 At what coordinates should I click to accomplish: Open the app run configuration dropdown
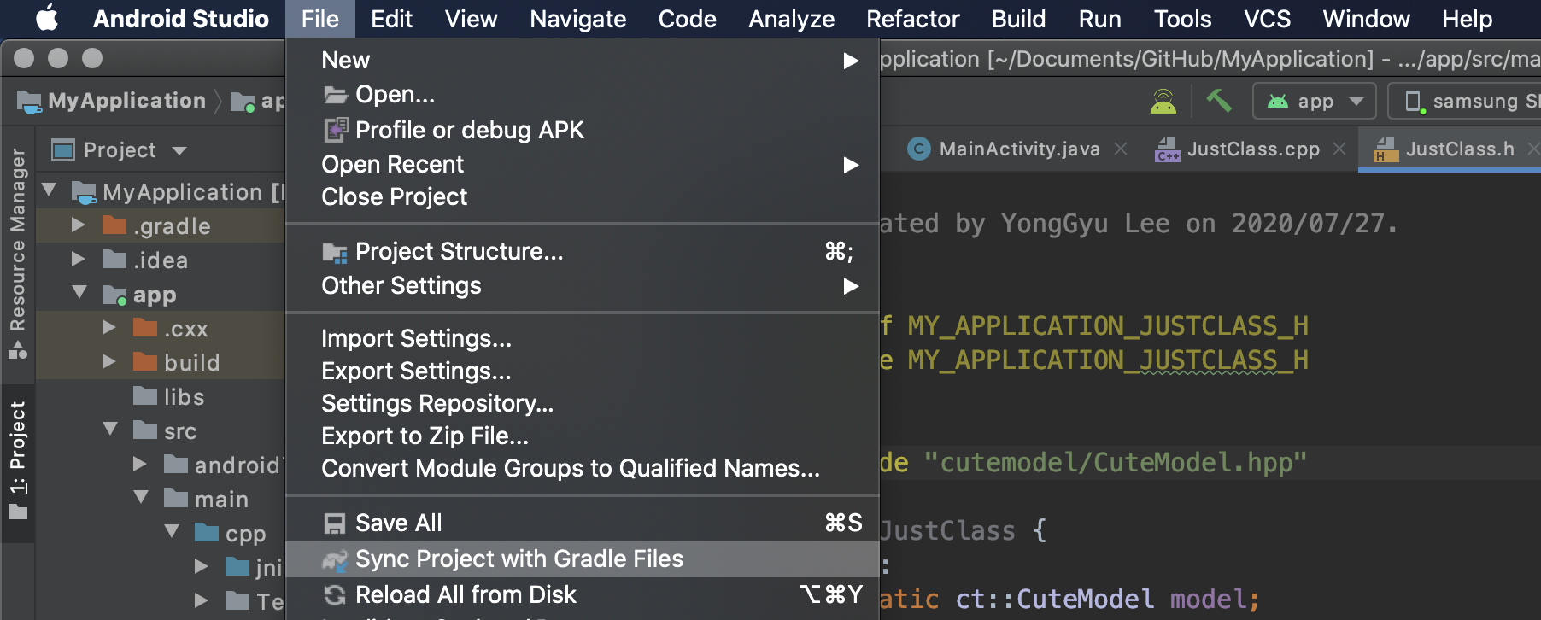coord(1315,101)
